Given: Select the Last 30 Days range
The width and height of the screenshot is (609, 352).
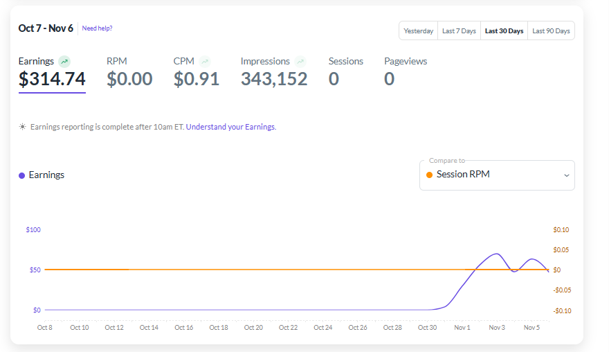Looking at the screenshot, I should click(504, 31).
